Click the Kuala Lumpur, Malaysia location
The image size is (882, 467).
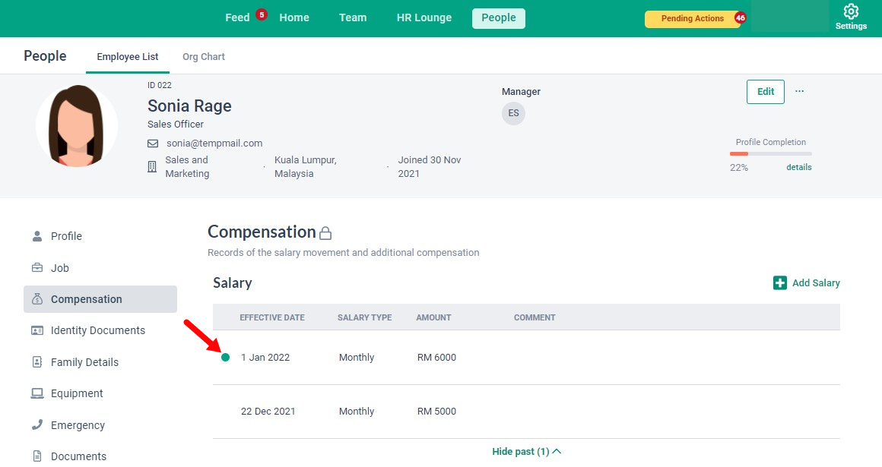pyautogui.click(x=306, y=167)
